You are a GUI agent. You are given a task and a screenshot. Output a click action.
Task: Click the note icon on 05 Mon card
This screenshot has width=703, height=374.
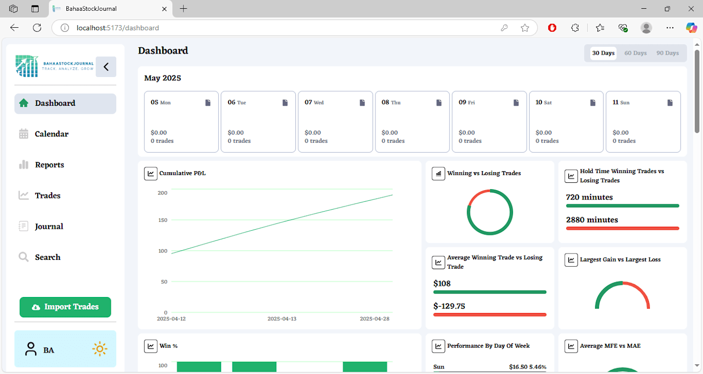[x=208, y=102]
